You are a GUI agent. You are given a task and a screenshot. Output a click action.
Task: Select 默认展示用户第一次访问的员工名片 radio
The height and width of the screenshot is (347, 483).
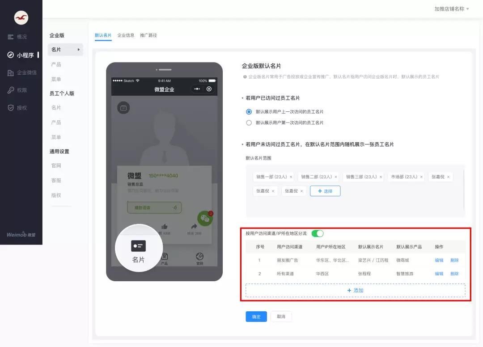pos(249,123)
